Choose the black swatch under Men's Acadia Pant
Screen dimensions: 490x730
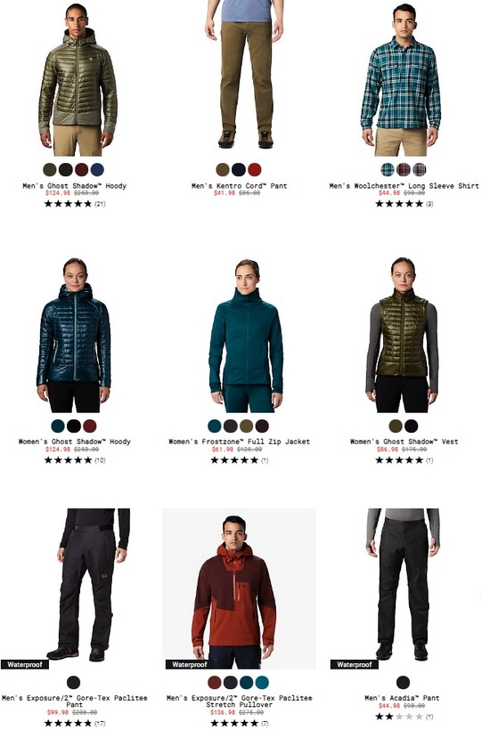click(403, 682)
